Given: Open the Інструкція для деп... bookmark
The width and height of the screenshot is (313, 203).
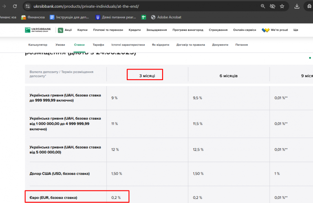Looking at the screenshot, I should point(69,17).
